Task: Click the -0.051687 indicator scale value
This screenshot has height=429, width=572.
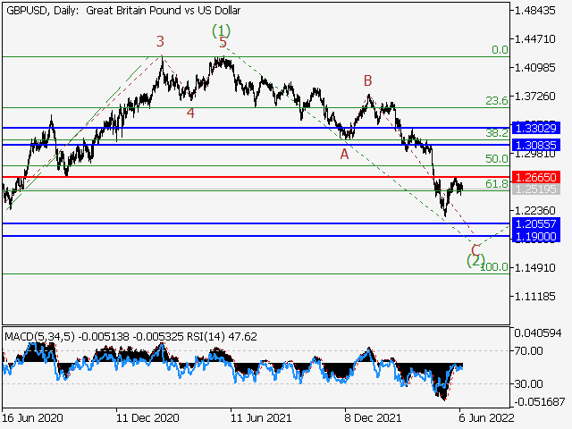Action: coord(540,402)
